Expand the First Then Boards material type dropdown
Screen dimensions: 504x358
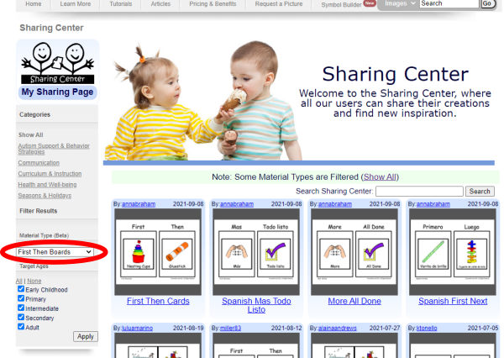pos(55,252)
